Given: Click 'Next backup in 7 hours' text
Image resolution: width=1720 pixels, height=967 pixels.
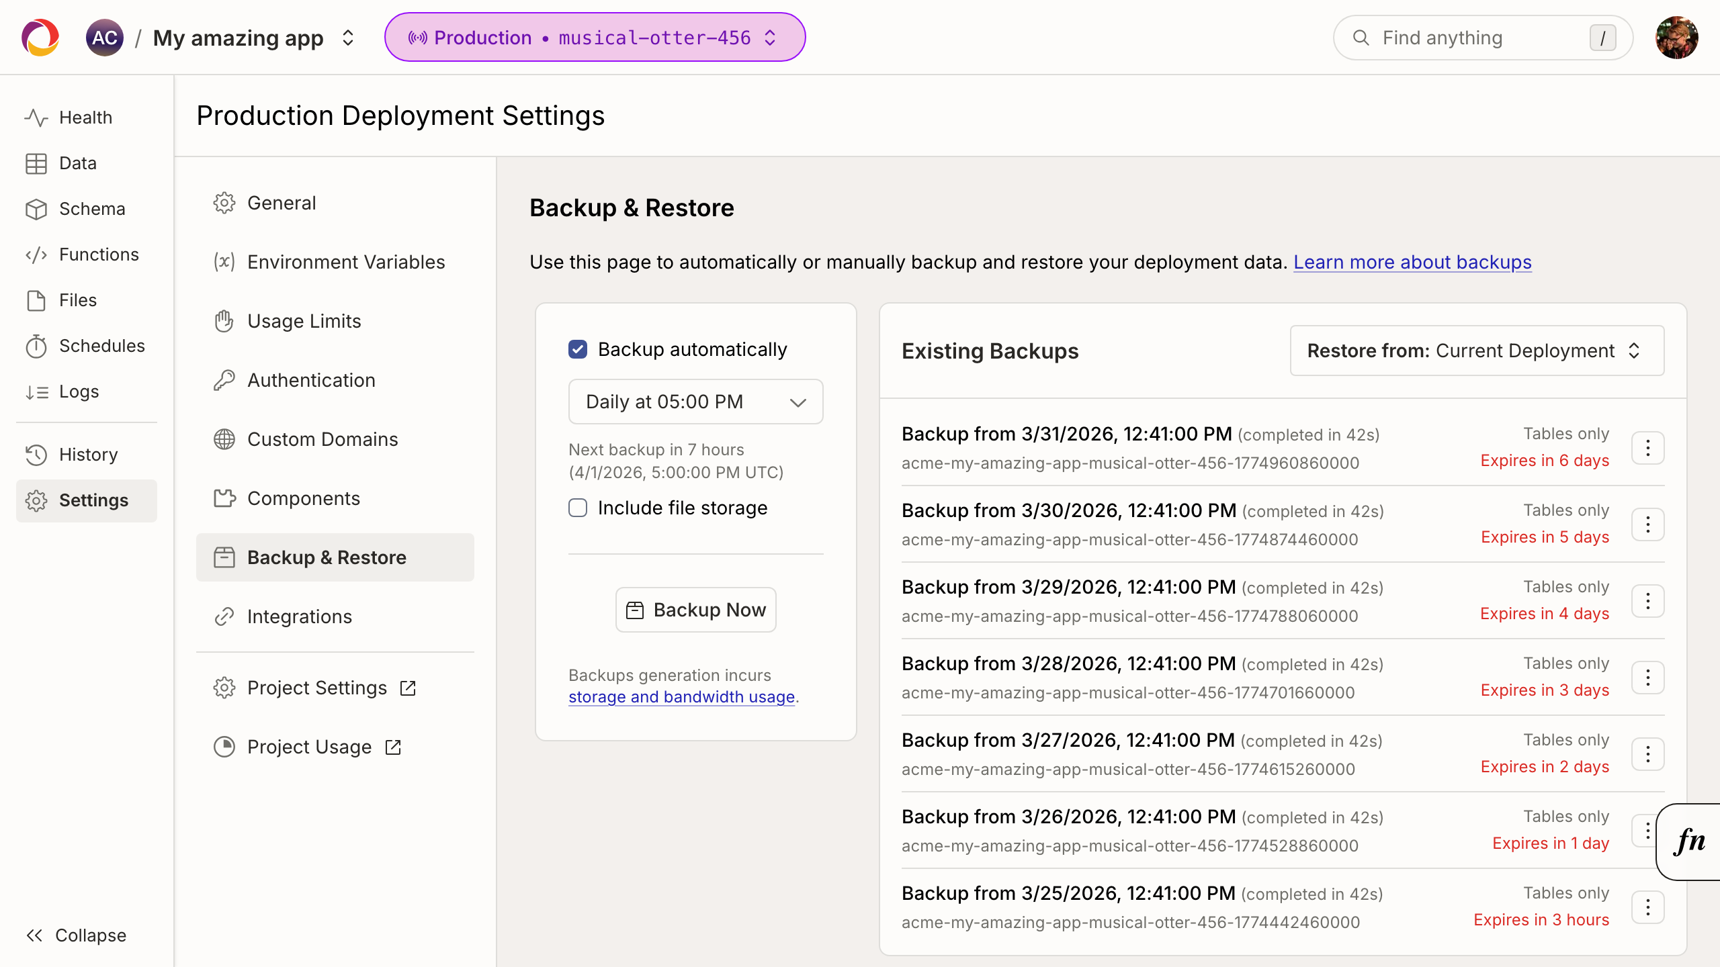Looking at the screenshot, I should pos(656,450).
